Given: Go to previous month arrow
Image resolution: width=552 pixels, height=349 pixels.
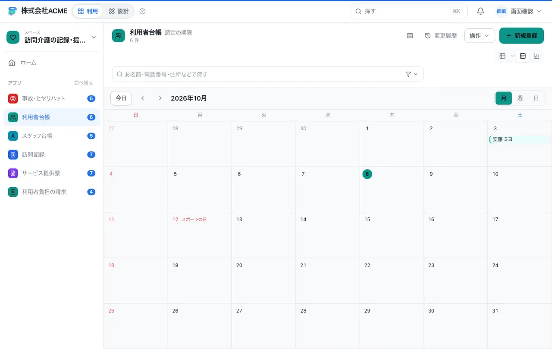Looking at the screenshot, I should [143, 98].
